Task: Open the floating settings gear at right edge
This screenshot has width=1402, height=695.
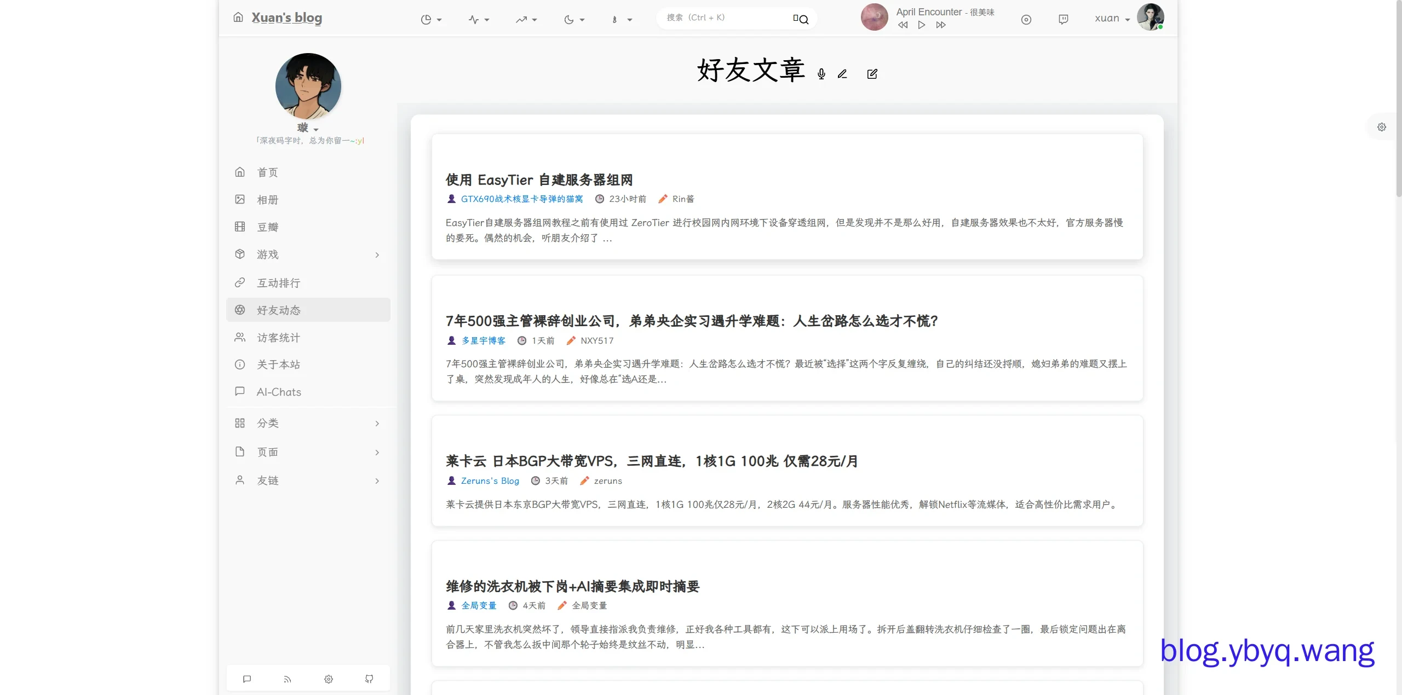Action: coord(1382,127)
